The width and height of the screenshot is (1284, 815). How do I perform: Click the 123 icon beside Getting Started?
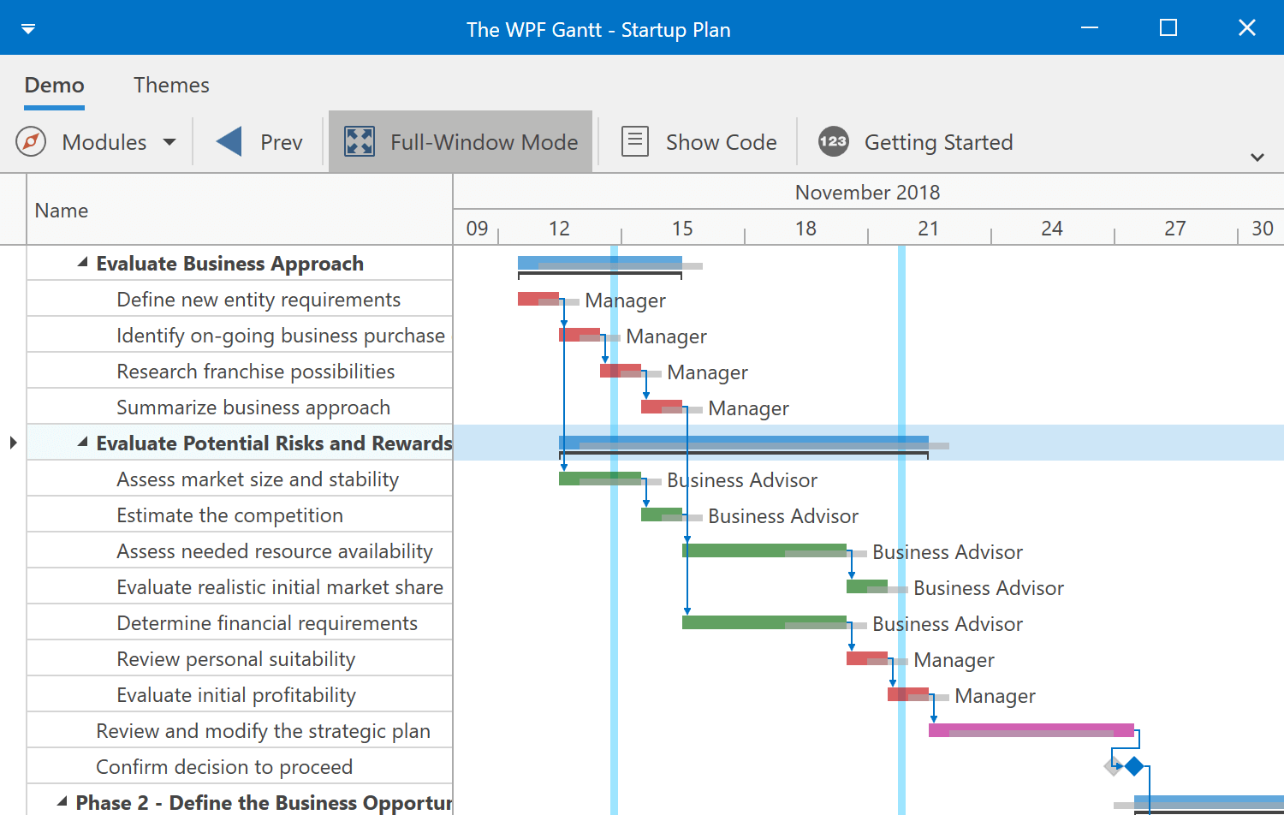[833, 141]
